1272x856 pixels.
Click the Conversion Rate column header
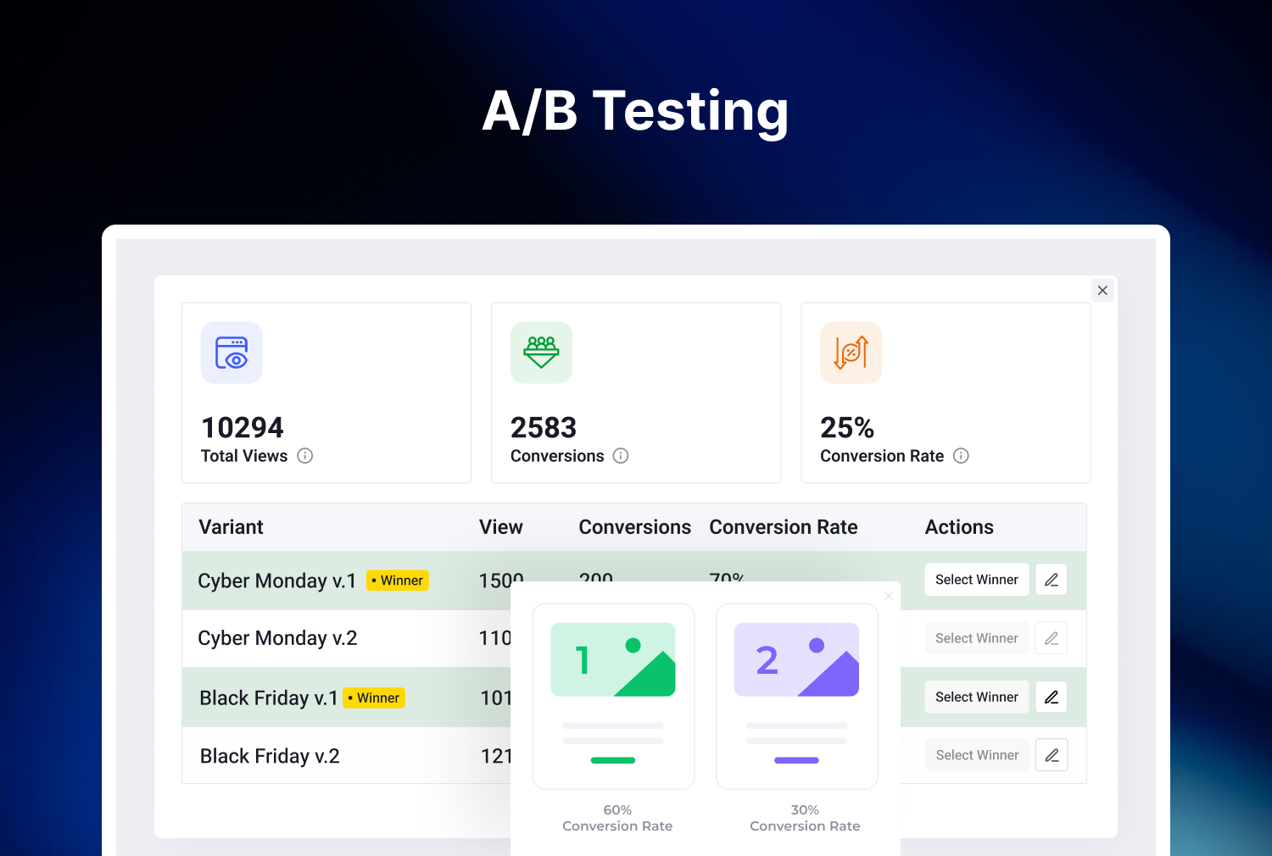(783, 526)
